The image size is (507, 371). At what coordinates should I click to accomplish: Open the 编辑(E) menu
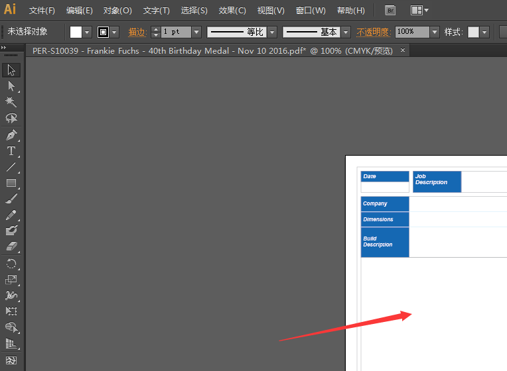(x=80, y=11)
